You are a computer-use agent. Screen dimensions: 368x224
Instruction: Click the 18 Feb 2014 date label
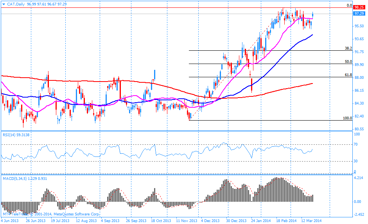(x=286, y=221)
